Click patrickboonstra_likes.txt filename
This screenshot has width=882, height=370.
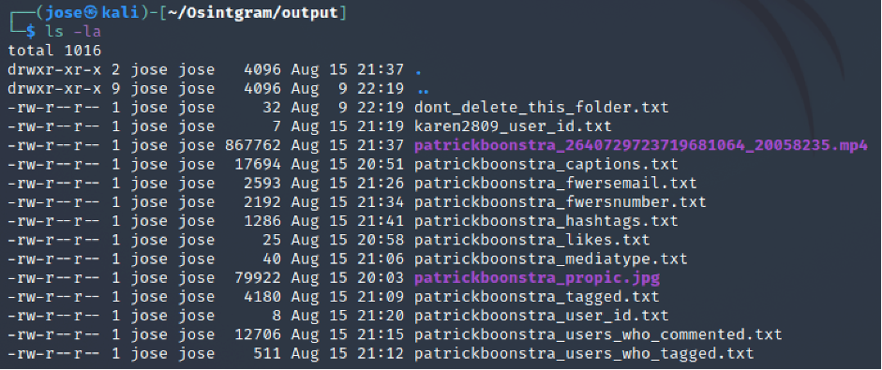coord(531,240)
